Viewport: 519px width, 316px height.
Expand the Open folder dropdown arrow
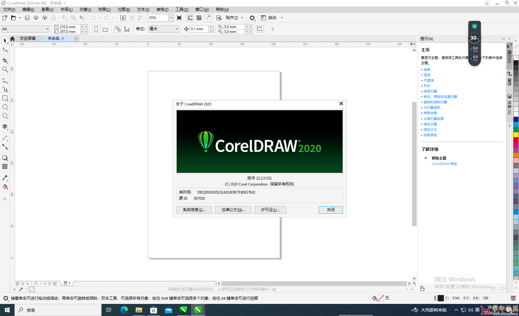(x=20, y=18)
